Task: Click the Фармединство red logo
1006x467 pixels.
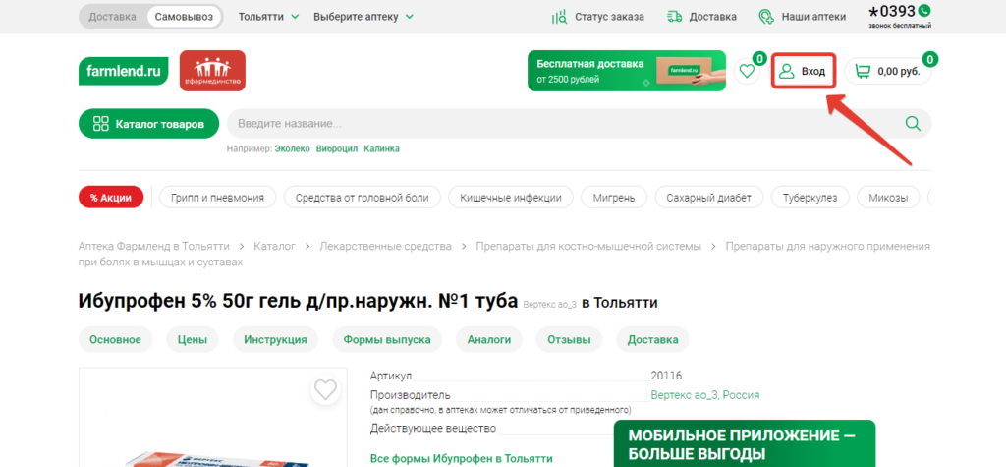Action: click(x=212, y=71)
